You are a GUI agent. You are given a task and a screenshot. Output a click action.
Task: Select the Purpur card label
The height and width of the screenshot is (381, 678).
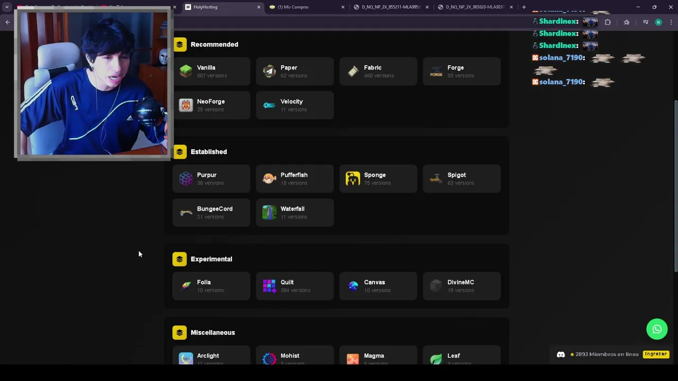coord(207,175)
